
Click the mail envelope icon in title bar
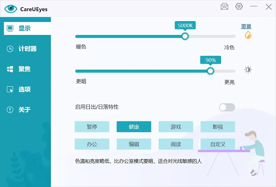click(x=224, y=7)
